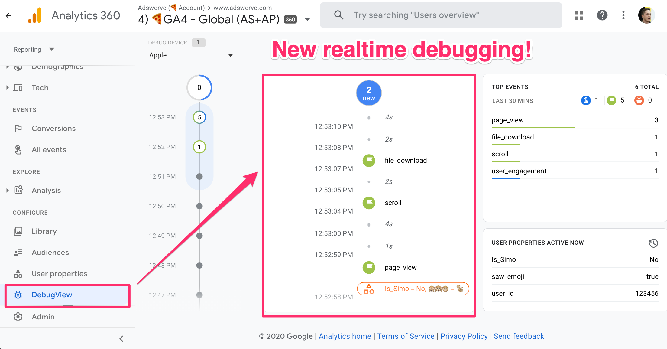
Task: Click the Analysis chart icon
Action: [x=18, y=190]
